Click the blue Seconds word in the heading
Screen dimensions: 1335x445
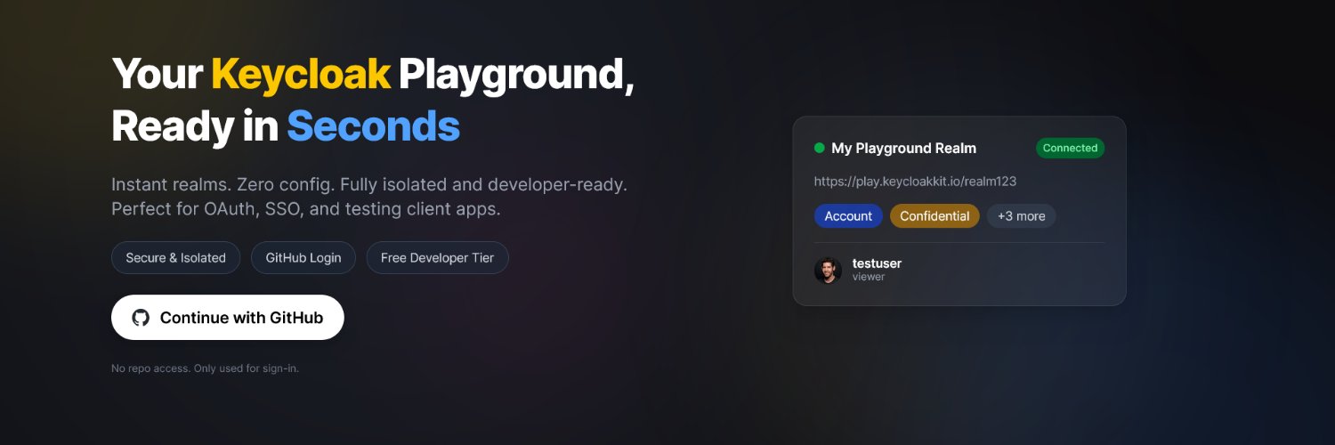coord(373,127)
